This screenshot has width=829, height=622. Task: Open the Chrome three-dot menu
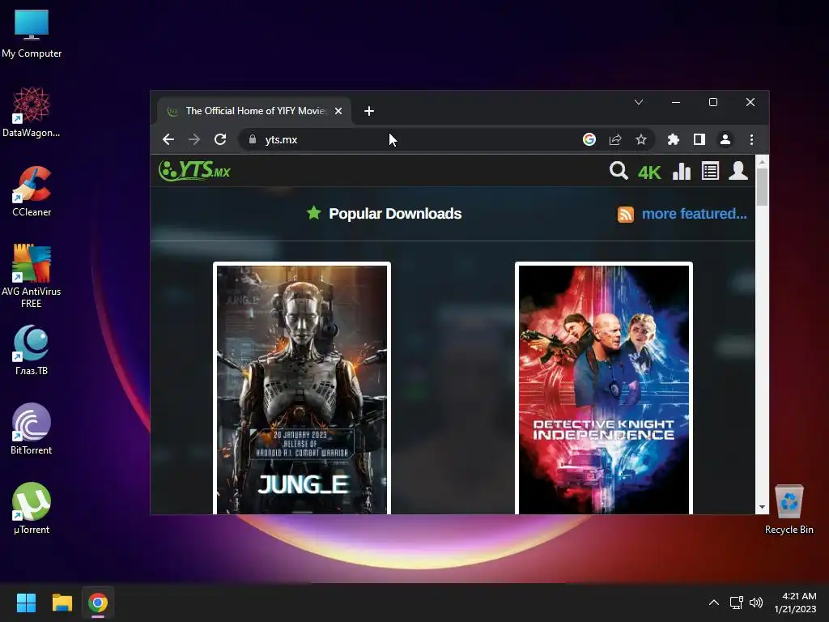click(x=751, y=139)
